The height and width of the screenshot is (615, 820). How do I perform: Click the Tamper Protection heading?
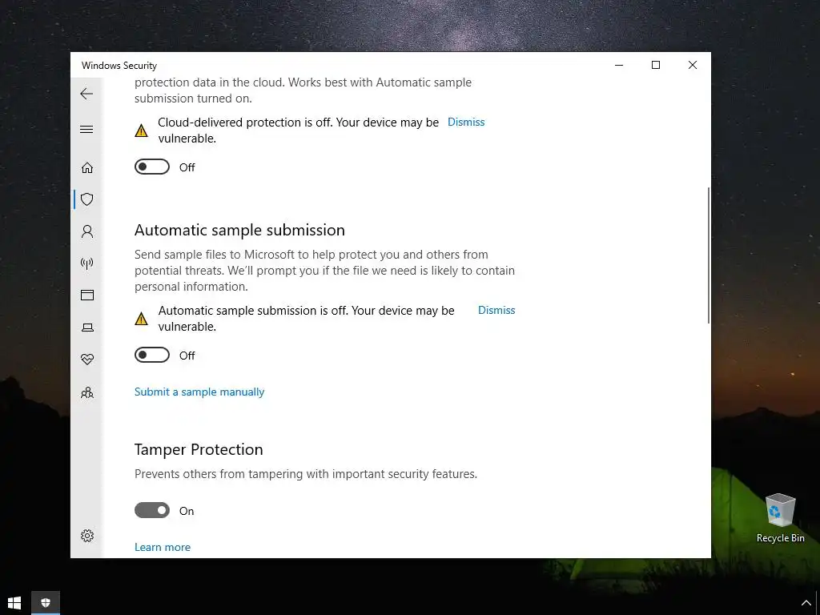tap(199, 449)
